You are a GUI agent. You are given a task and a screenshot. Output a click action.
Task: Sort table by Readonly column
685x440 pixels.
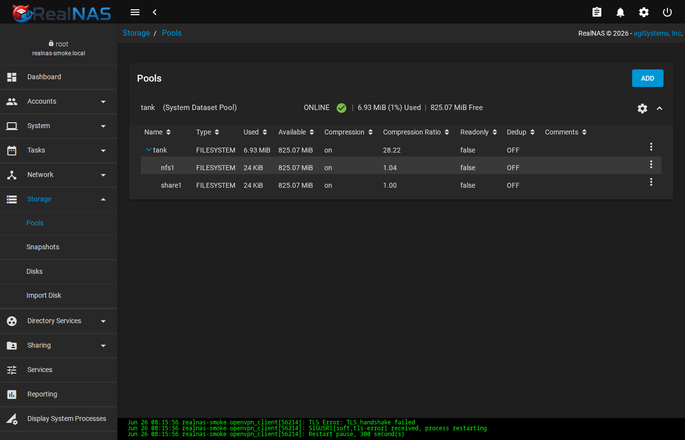pos(479,132)
